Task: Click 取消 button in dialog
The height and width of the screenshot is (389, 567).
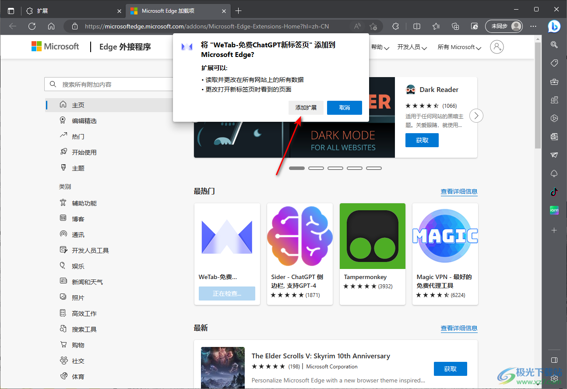Action: tap(345, 108)
